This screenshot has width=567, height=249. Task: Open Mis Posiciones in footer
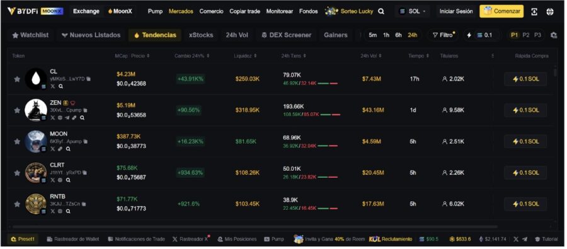click(x=238, y=239)
